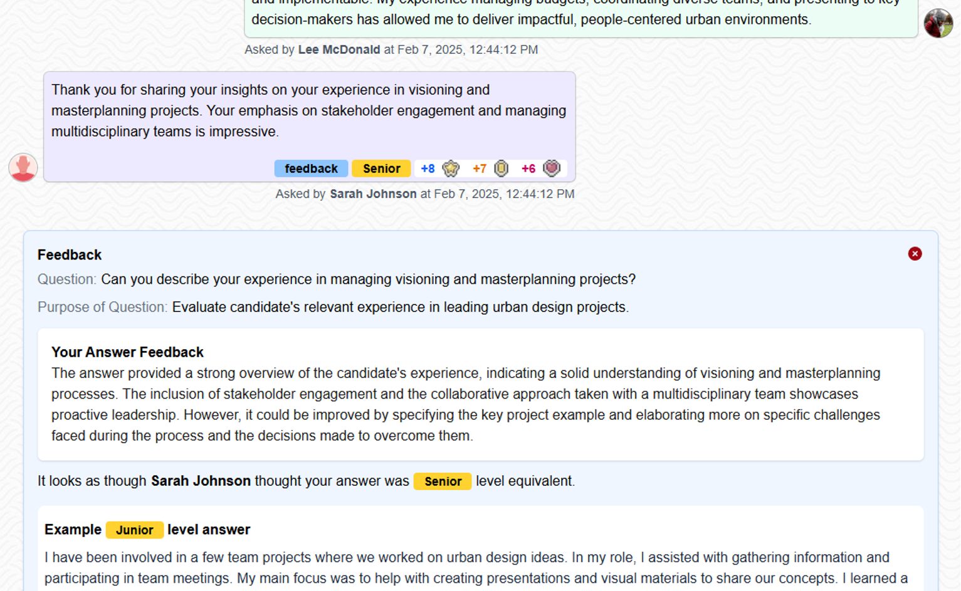The image size is (961, 591).
Task: Click the medal badge next to +7
Action: pos(501,168)
